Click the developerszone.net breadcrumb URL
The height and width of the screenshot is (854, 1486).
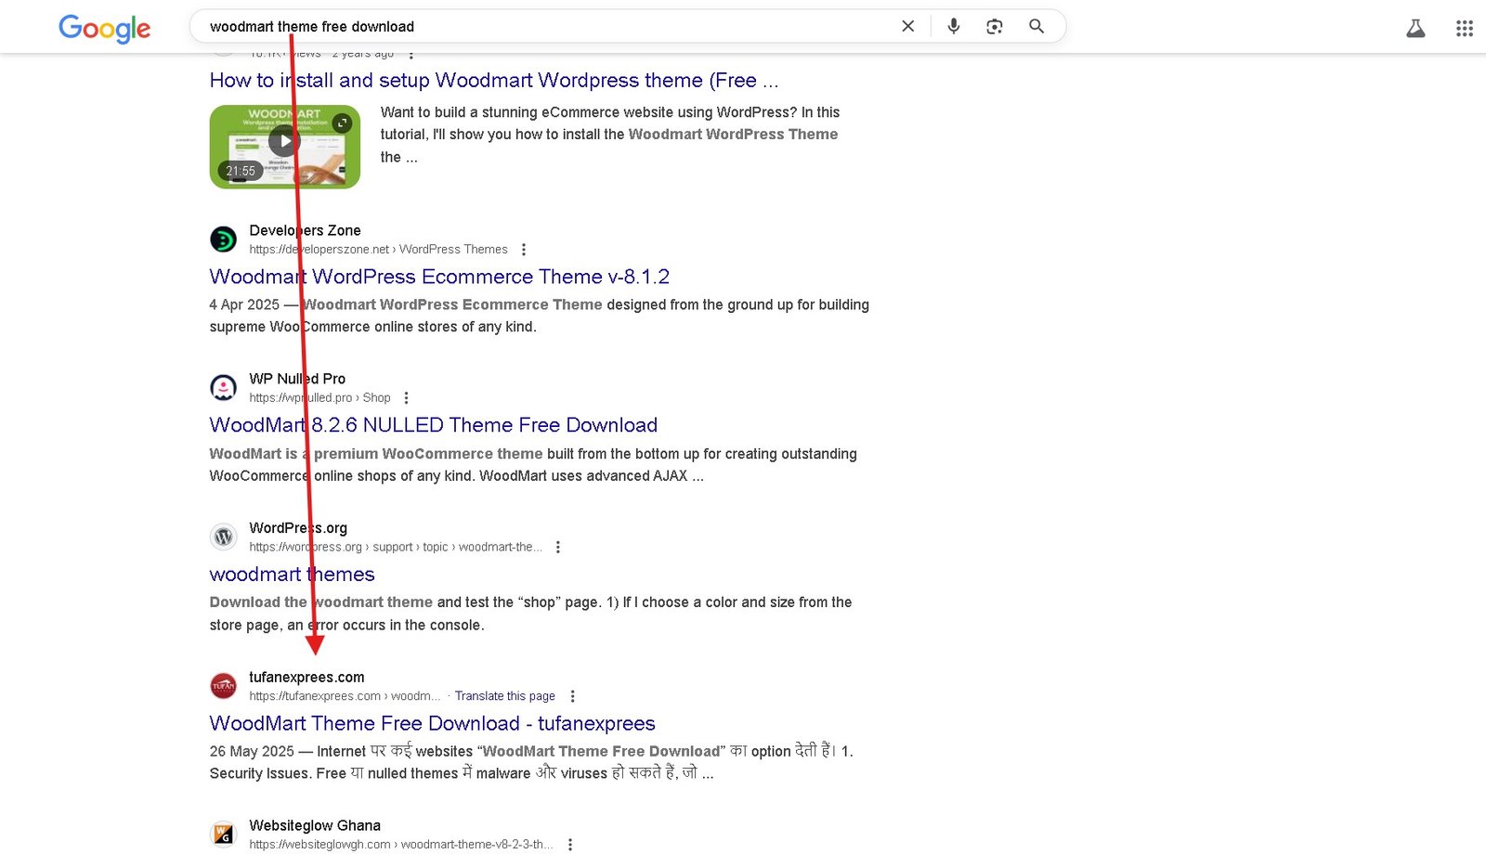(x=378, y=250)
